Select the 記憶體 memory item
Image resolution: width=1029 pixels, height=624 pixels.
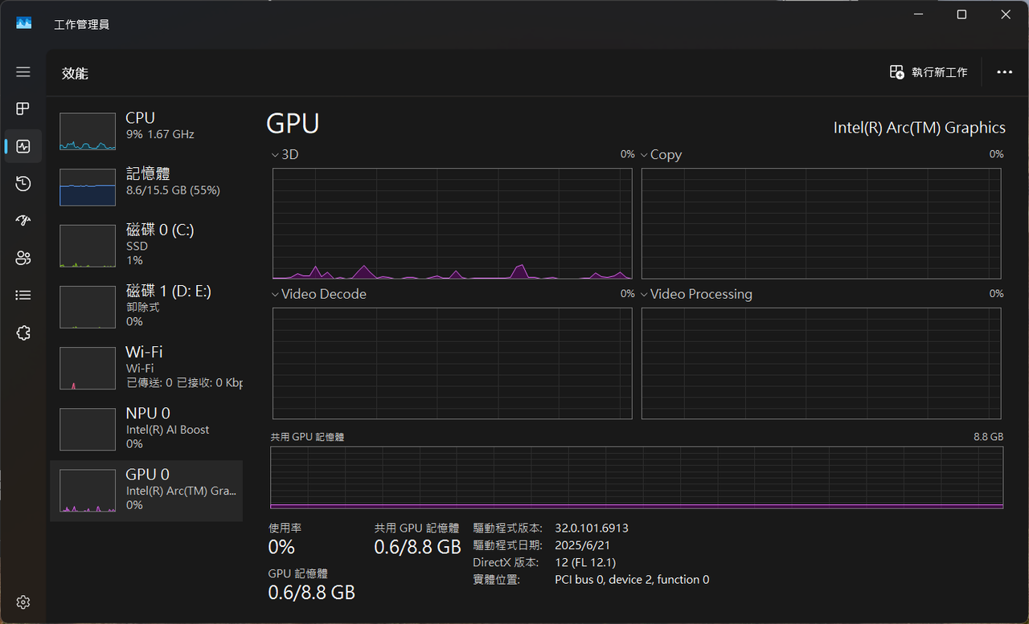[146, 186]
